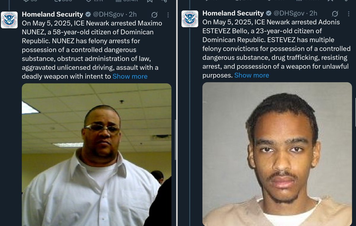Open Homeland Security profile name in right post
Screen dimensions: 356x226
click(233, 13)
